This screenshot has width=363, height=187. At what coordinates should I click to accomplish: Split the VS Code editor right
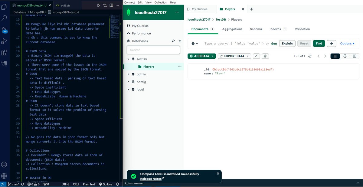[111, 5]
